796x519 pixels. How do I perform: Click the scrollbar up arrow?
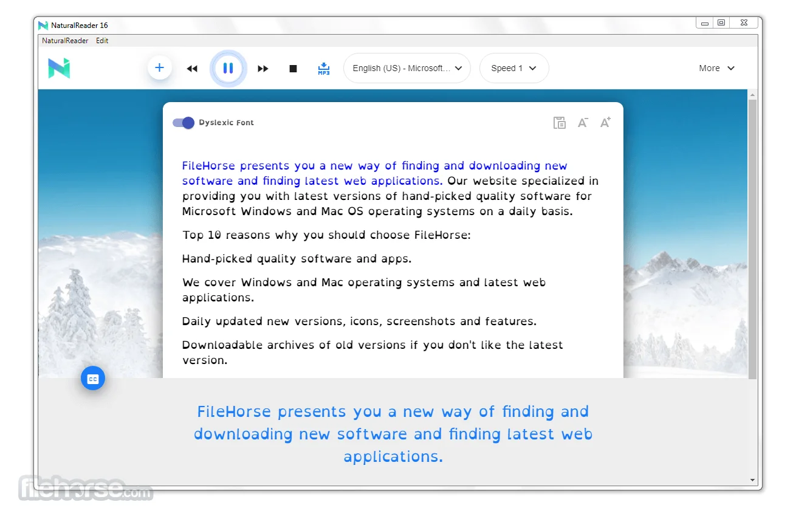[753, 95]
